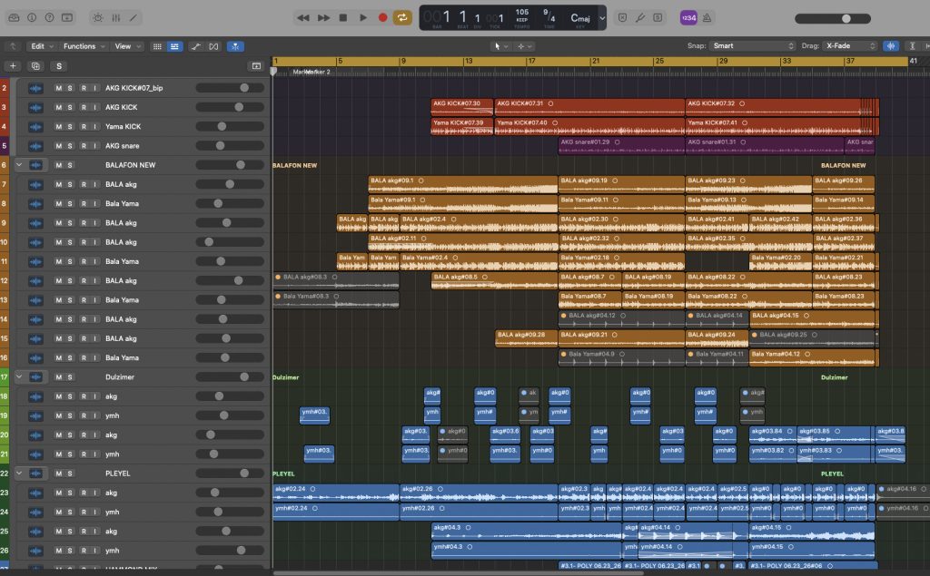Screen dimensions: 930x576
Task: Record-enable the AKG KICK track
Action: pyautogui.click(x=83, y=107)
